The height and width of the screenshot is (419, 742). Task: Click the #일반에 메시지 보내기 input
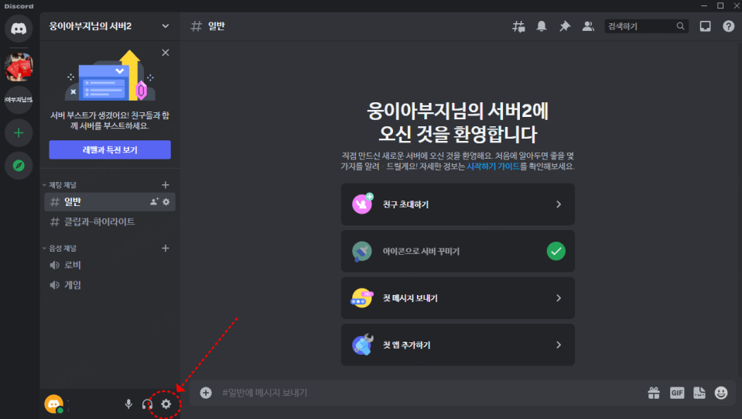click(426, 393)
